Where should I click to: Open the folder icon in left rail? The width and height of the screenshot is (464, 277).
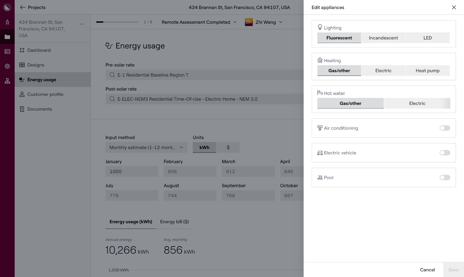coord(7,37)
